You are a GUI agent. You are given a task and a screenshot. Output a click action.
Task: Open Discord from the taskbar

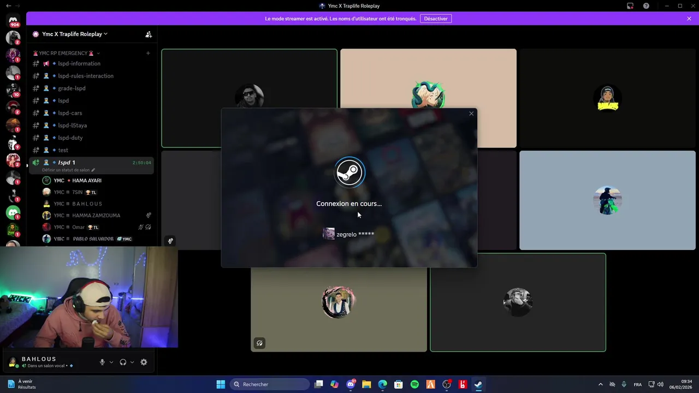[x=351, y=384]
